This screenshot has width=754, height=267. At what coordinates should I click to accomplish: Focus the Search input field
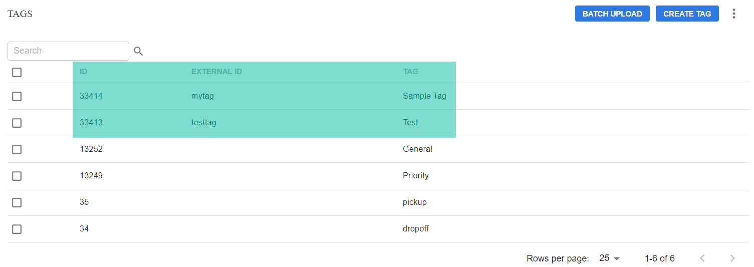68,51
